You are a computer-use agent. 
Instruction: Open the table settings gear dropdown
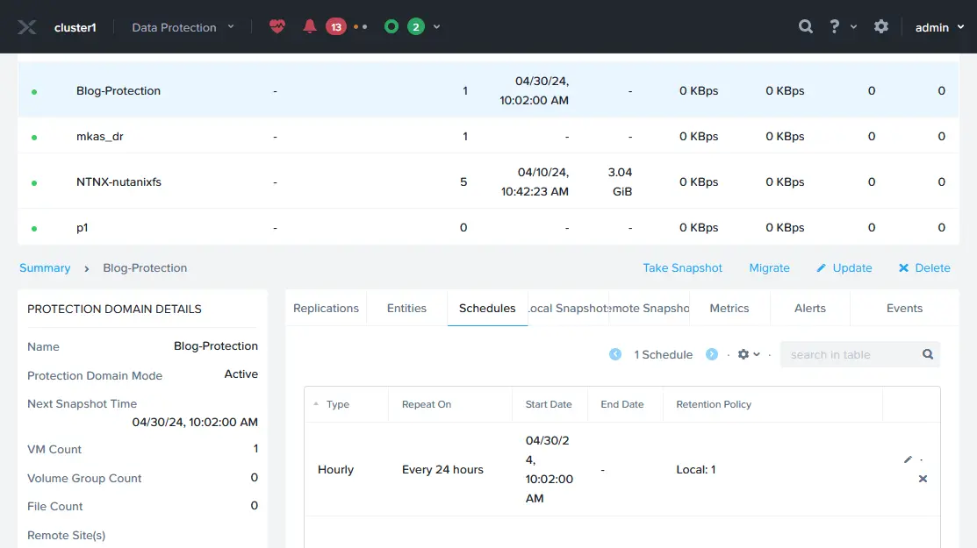coord(749,354)
